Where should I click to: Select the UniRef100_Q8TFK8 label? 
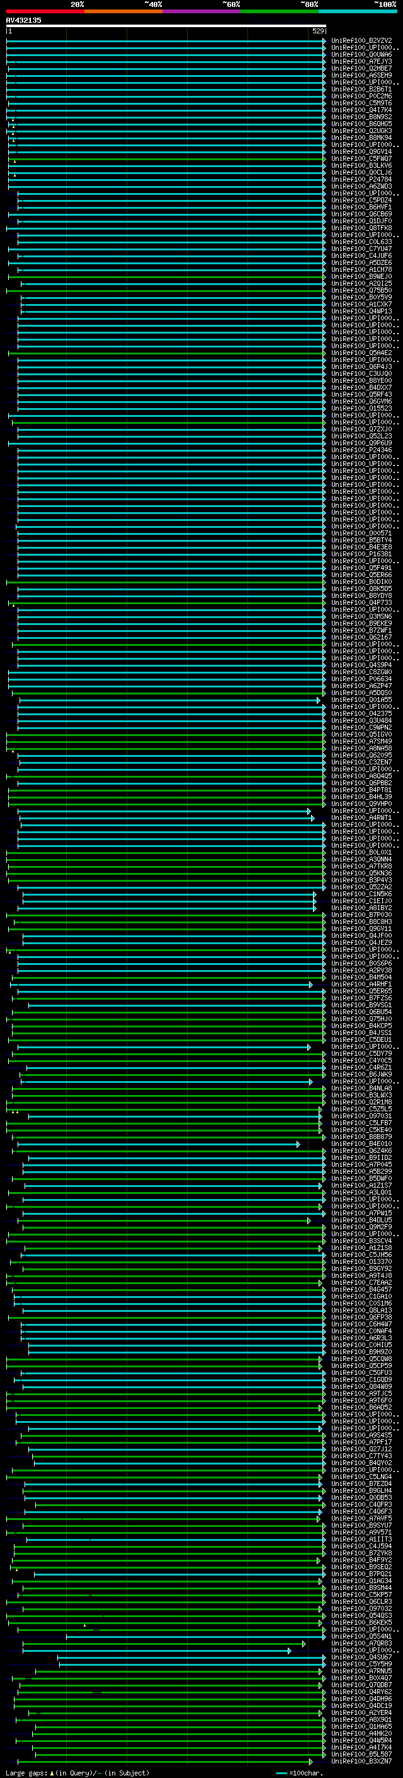click(361, 228)
